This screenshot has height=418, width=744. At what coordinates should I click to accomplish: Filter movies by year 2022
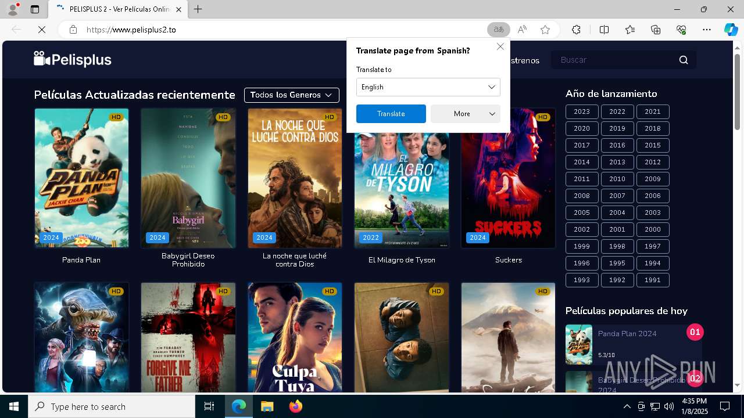pos(617,112)
